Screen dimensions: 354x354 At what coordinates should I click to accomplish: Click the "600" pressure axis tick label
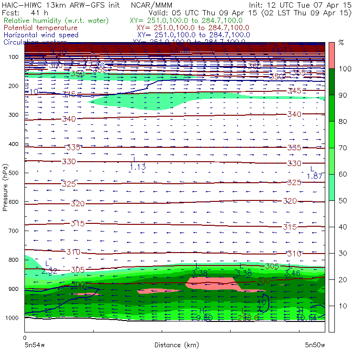tap(13, 201)
